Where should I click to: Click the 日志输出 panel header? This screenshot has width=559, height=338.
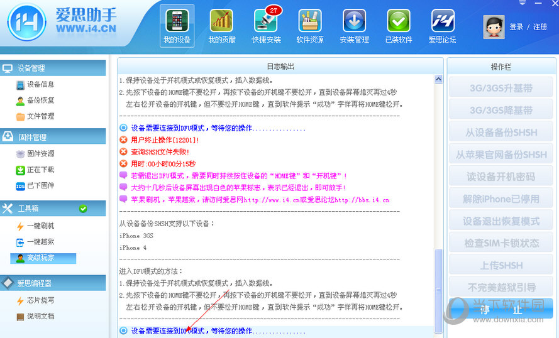tap(280, 66)
